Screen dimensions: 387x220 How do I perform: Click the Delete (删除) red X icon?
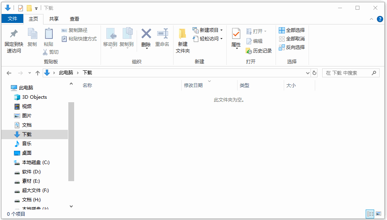pos(146,33)
